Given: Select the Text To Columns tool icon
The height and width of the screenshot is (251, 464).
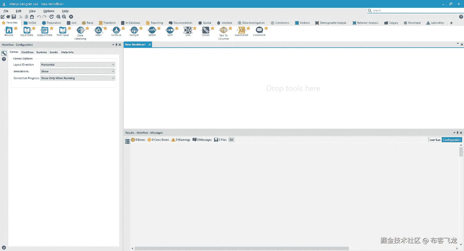Looking at the screenshot, I should coord(224,30).
